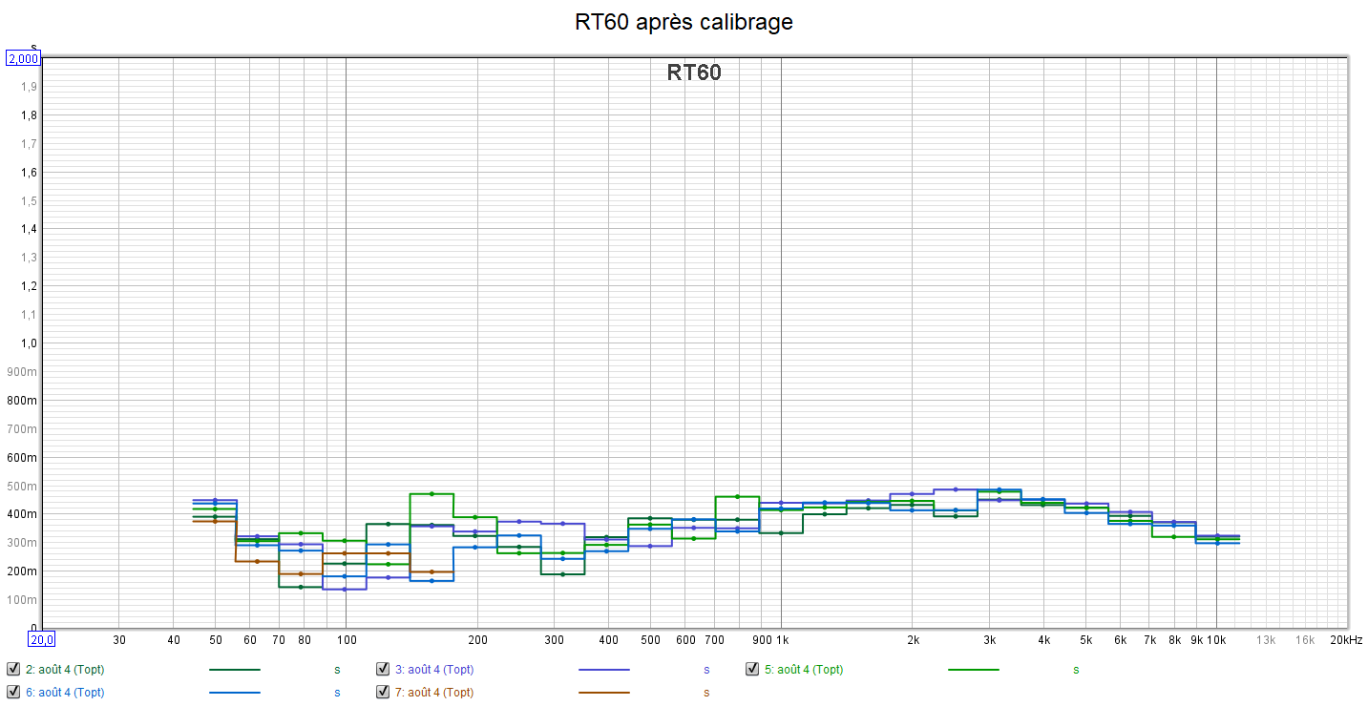Click the dark green line swatch for trace 2
Viewport: 1368px width, 706px height.
[235, 670]
